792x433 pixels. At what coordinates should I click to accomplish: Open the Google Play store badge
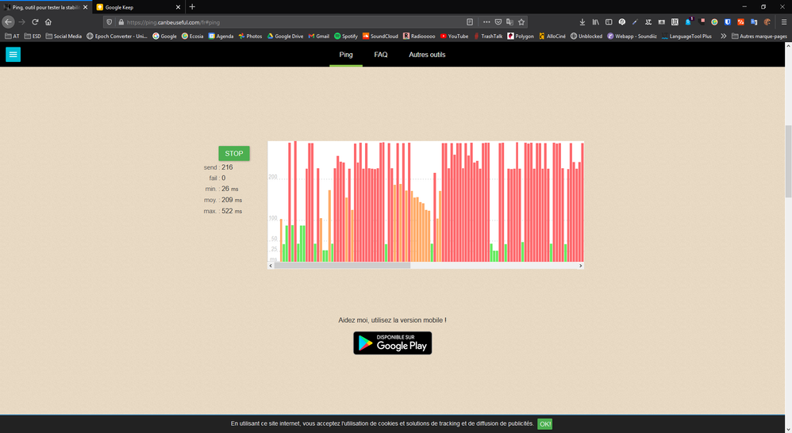[393, 343]
